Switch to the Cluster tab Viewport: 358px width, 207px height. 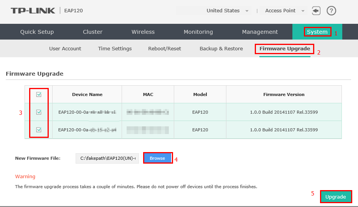click(x=93, y=32)
